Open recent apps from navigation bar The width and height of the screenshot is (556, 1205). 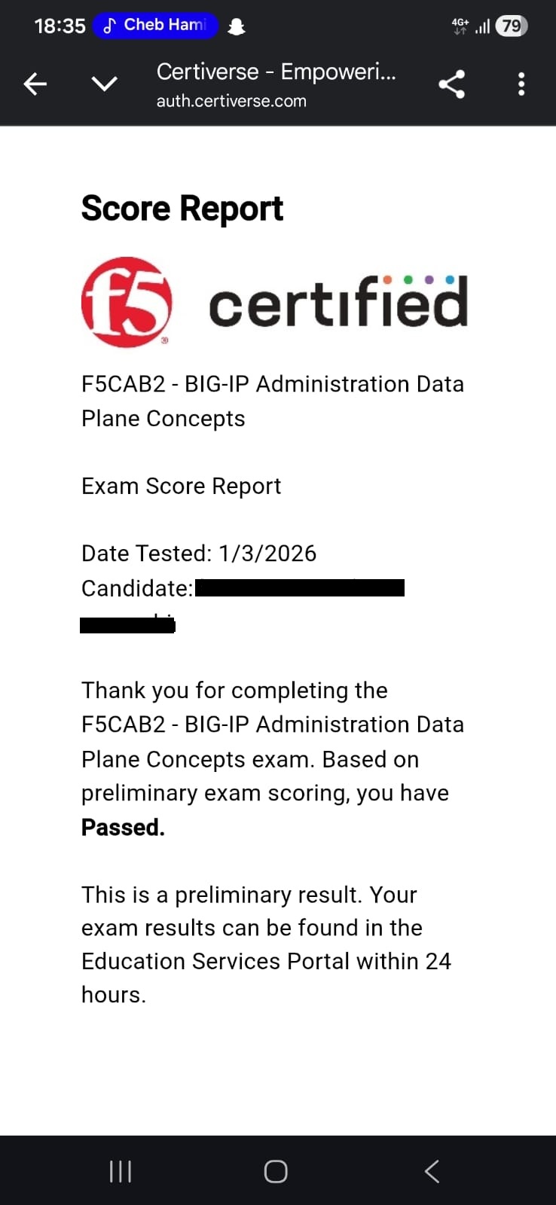[x=121, y=1171]
